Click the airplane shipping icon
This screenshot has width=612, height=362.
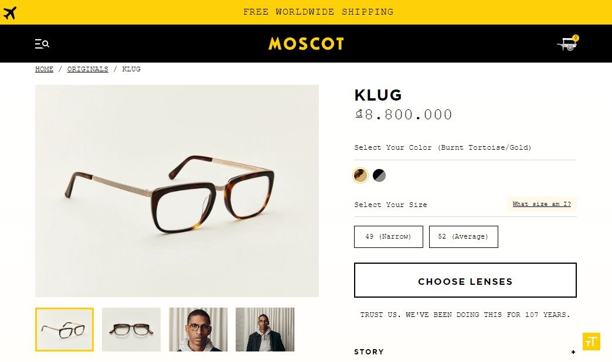pos(10,12)
